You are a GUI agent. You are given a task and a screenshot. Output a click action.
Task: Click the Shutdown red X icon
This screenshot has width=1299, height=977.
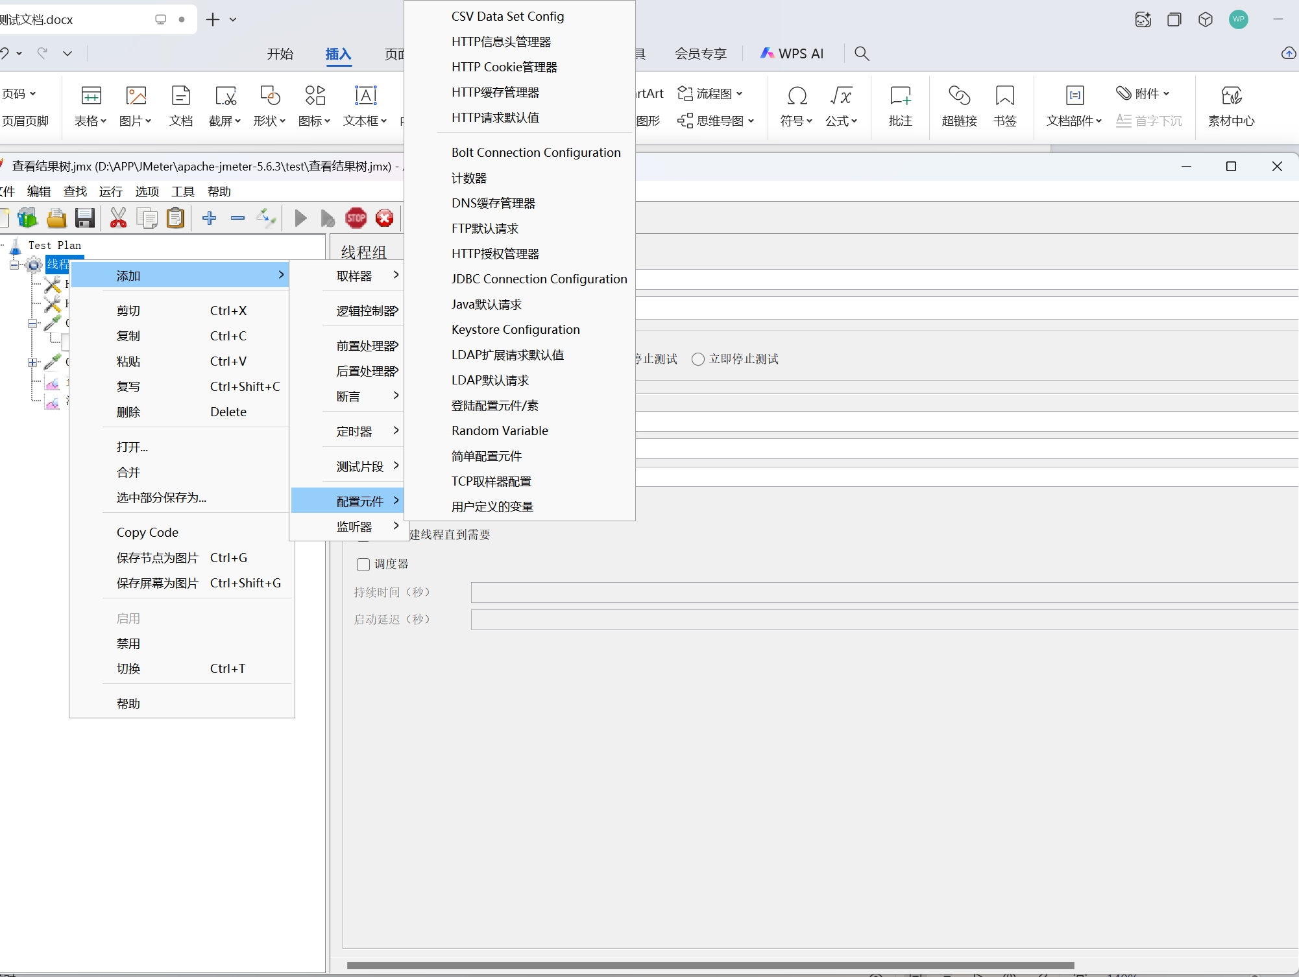384,218
